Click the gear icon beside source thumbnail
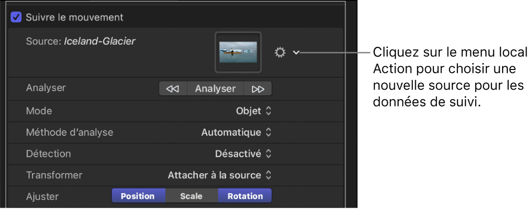 (x=280, y=52)
